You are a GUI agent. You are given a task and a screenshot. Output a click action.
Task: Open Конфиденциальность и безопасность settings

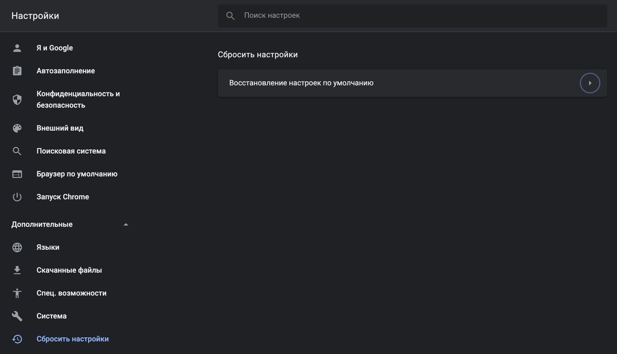[78, 99]
